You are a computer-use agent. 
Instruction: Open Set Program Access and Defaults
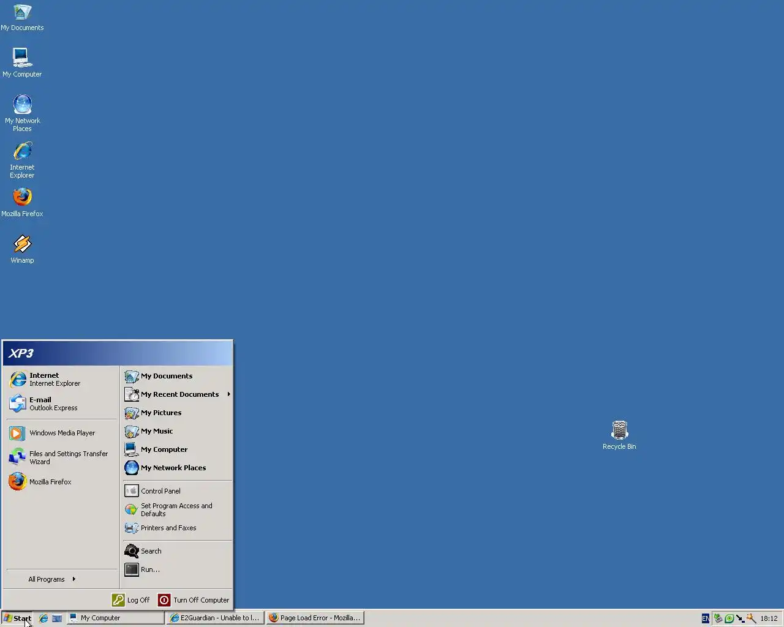(178, 509)
